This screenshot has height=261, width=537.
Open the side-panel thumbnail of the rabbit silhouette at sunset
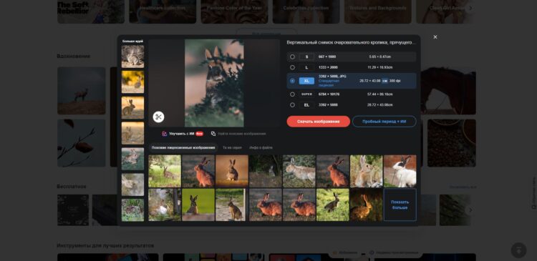133,108
